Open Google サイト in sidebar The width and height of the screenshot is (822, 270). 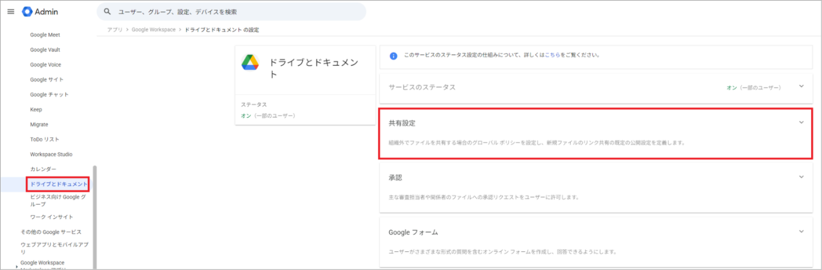(x=47, y=80)
